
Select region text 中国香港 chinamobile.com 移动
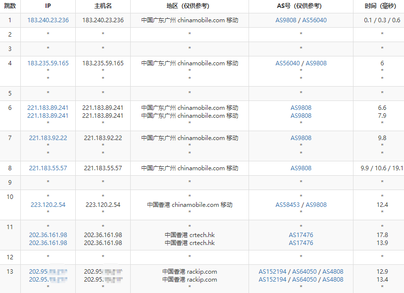[190, 205]
